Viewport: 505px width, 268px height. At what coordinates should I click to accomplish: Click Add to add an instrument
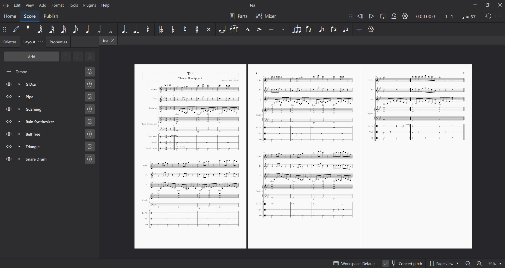point(32,57)
